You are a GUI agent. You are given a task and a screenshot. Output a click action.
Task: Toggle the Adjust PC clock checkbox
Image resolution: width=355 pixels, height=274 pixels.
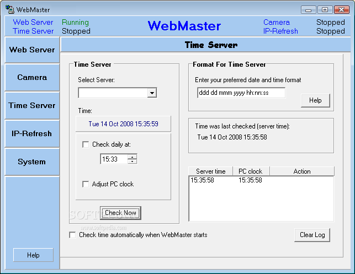point(86,184)
